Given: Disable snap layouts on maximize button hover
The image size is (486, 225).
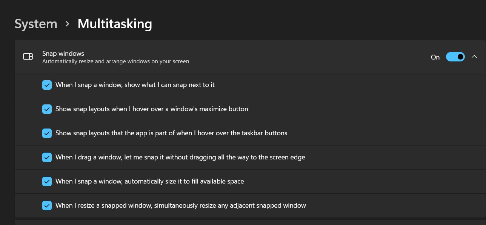Looking at the screenshot, I should click(x=47, y=109).
